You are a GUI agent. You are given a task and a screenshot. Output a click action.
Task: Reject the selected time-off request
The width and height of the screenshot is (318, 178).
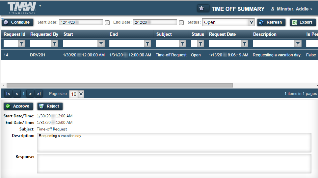point(50,106)
